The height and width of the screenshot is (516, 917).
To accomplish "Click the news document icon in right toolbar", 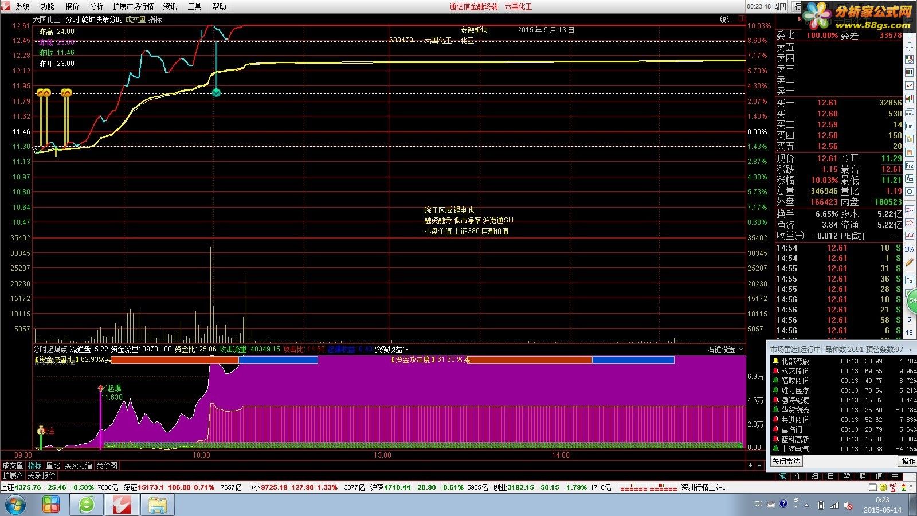I will pyautogui.click(x=910, y=112).
